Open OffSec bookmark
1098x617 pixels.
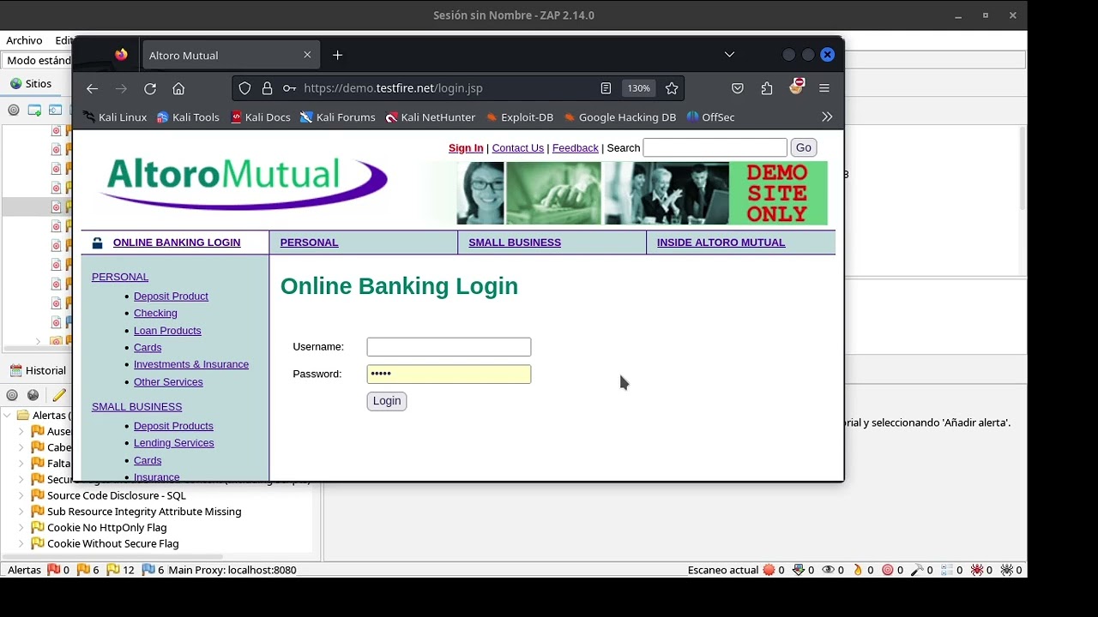coord(711,117)
